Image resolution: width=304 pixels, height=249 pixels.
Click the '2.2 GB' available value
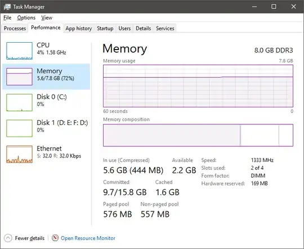pyautogui.click(x=184, y=170)
